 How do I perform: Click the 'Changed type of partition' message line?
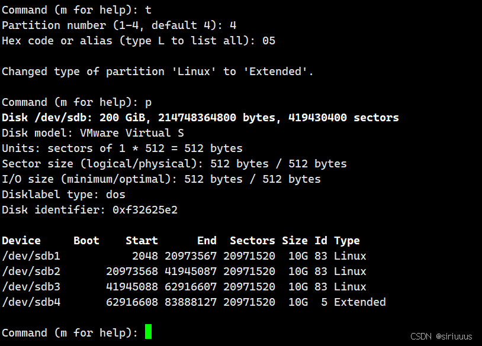[158, 72]
